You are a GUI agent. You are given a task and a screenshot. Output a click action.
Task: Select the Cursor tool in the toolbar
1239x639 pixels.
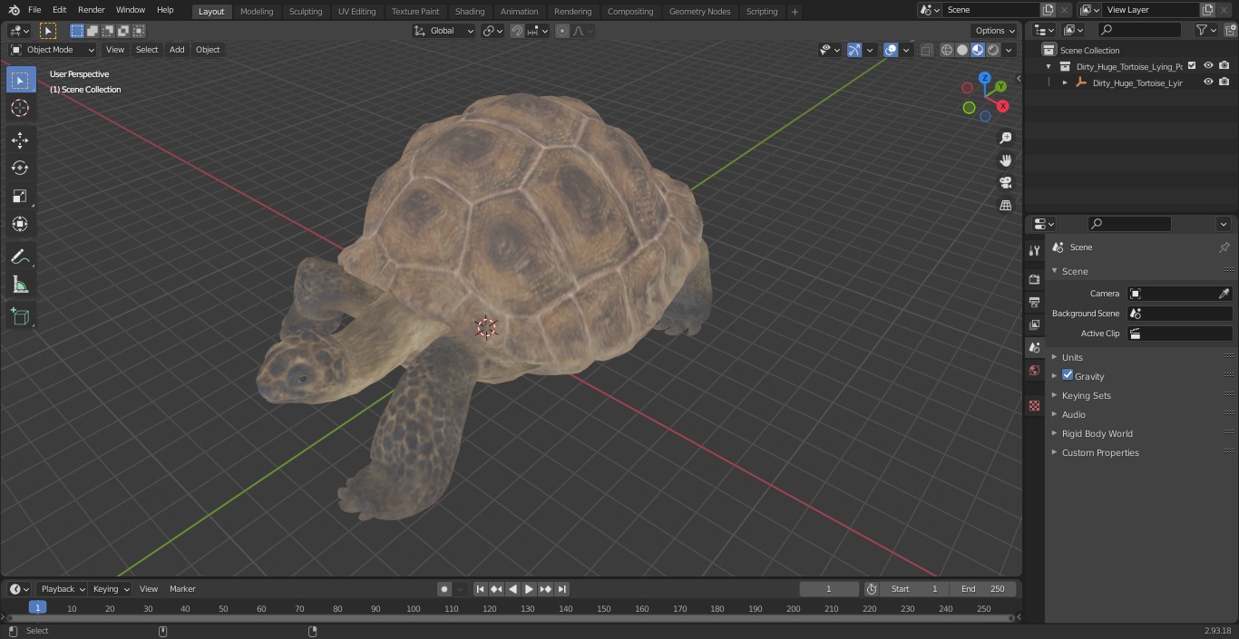click(x=20, y=108)
